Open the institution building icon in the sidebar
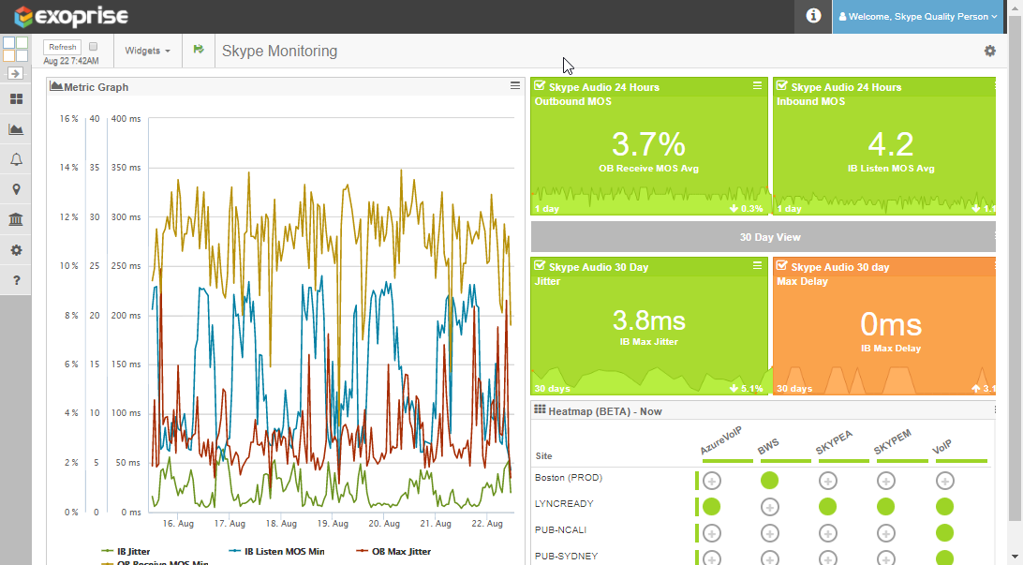Viewport: 1023px width, 565px height. coord(16,219)
